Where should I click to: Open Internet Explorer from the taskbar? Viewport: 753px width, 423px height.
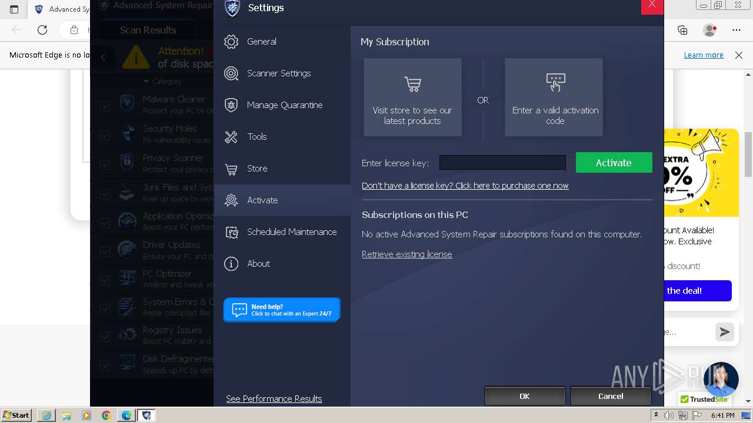[46, 415]
